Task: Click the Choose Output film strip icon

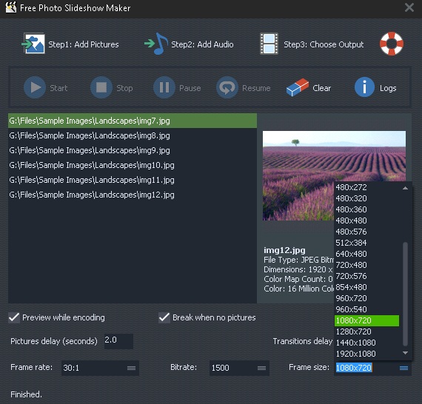Action: pyautogui.click(x=269, y=44)
